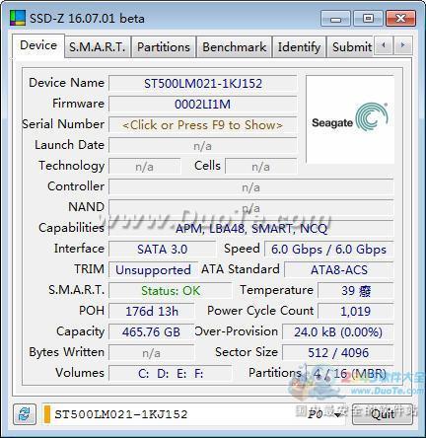Switch to the Benchmark tab
The width and height of the screenshot is (426, 438).
235,47
